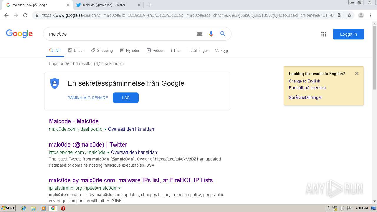Click the privacy shield icon
The height and width of the screenshot is (212, 377).
coord(55,84)
